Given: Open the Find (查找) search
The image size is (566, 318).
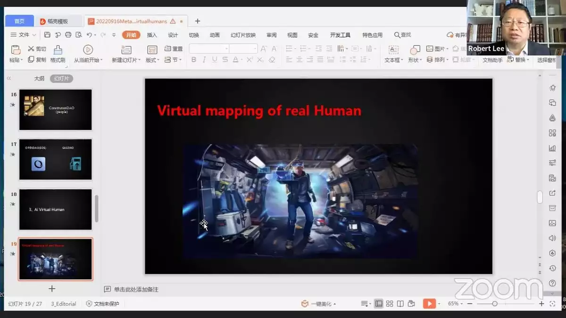Looking at the screenshot, I should (x=403, y=35).
